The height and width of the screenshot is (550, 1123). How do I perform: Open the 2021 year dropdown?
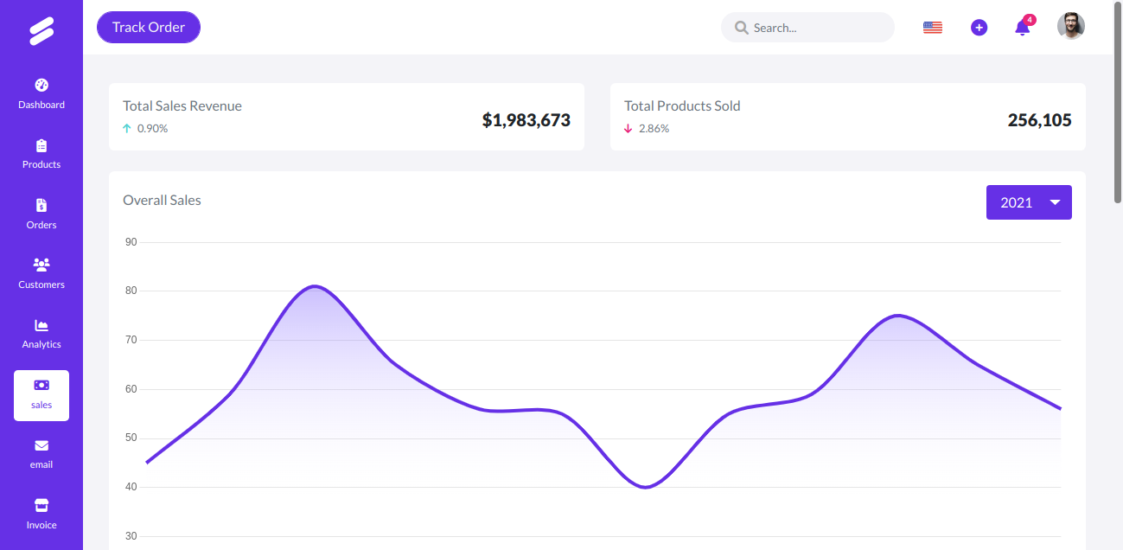1029,202
